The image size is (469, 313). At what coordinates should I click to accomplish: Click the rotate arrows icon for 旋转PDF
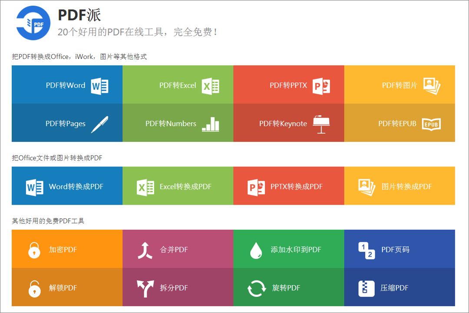click(x=257, y=289)
